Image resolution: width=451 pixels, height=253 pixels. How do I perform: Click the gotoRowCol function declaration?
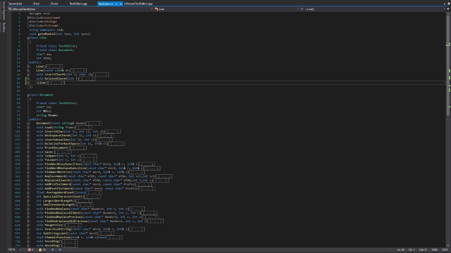60,34
